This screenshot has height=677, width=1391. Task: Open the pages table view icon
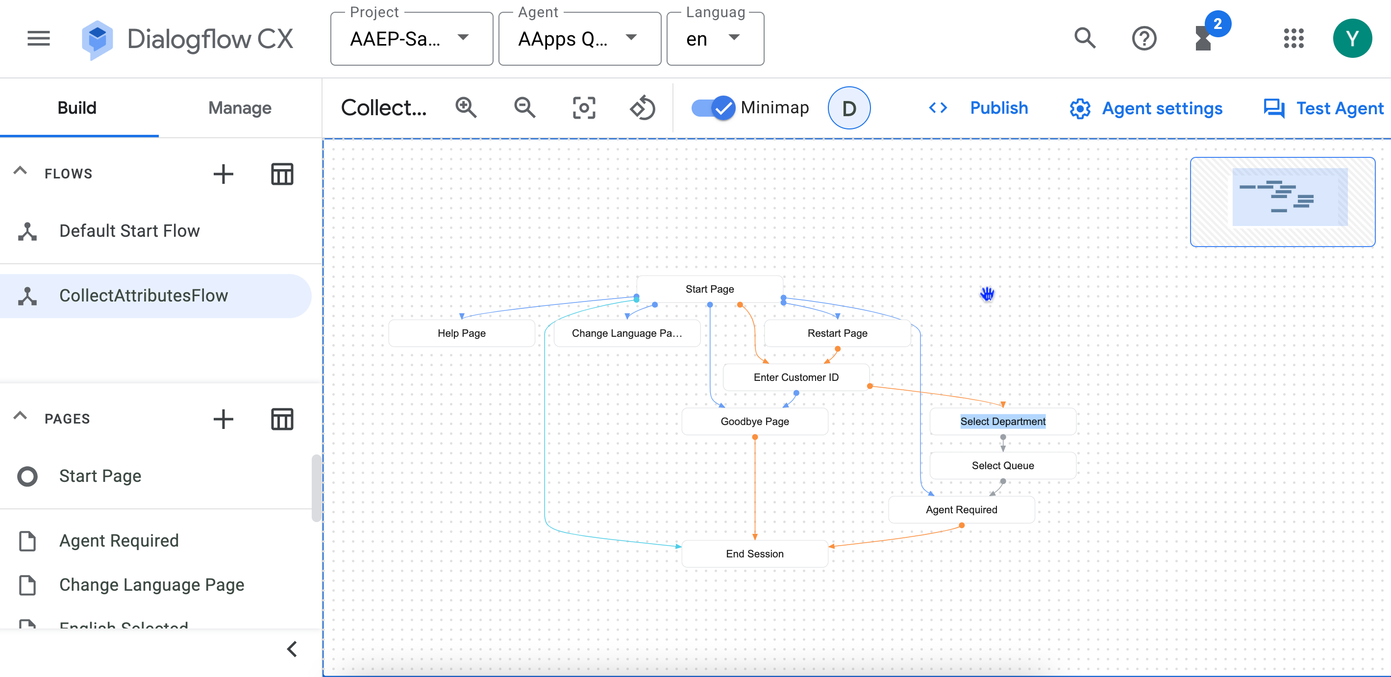tap(282, 419)
